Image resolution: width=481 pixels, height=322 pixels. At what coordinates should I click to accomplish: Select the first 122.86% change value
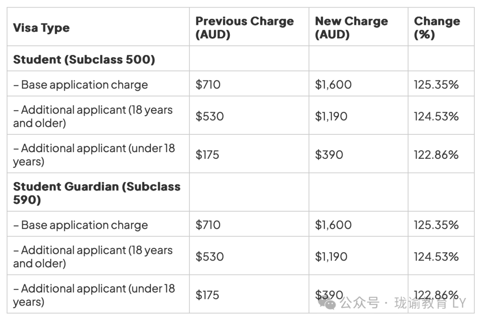click(436, 155)
